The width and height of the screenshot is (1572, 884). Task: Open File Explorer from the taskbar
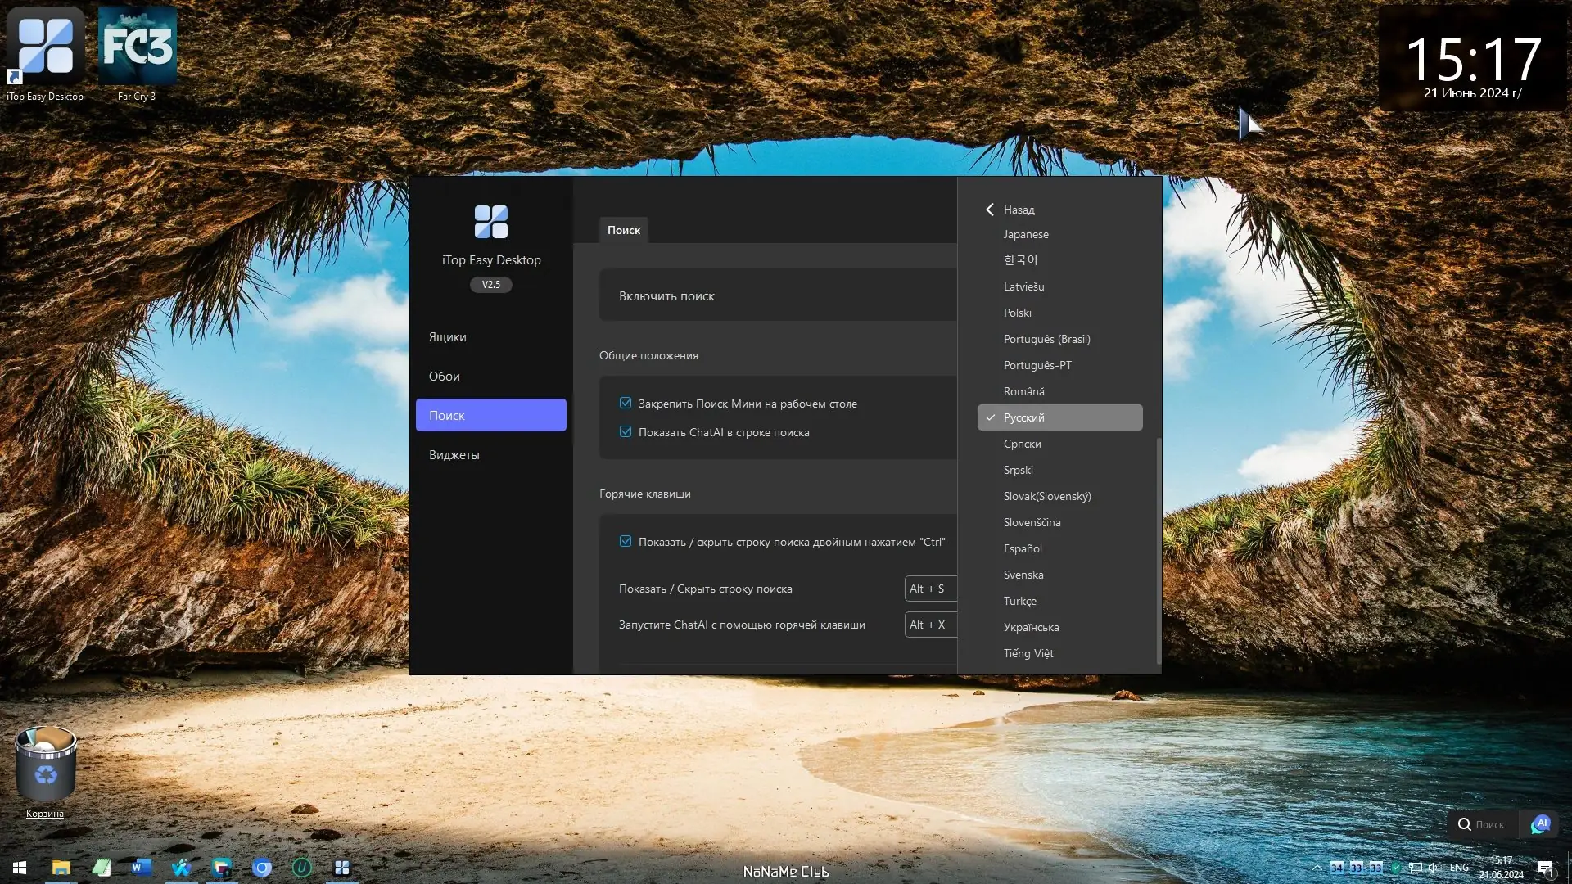(x=61, y=868)
